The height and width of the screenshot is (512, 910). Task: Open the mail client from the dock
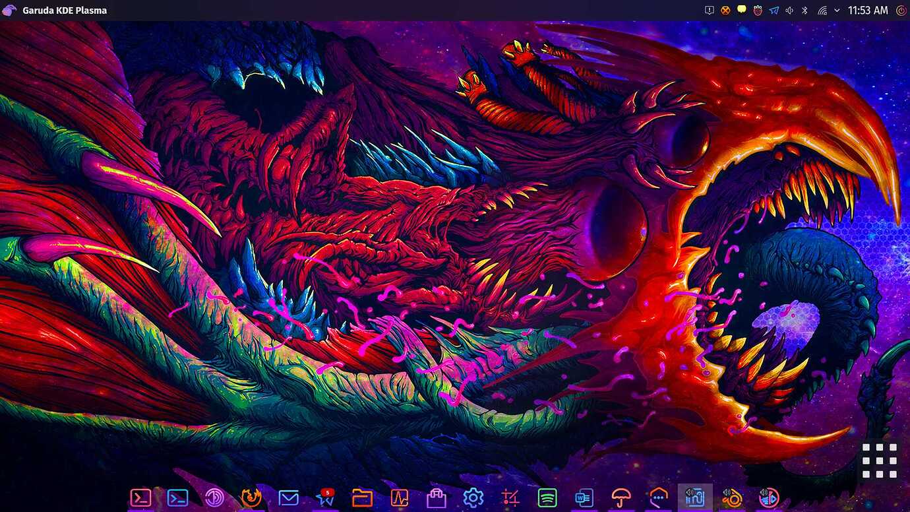point(288,497)
